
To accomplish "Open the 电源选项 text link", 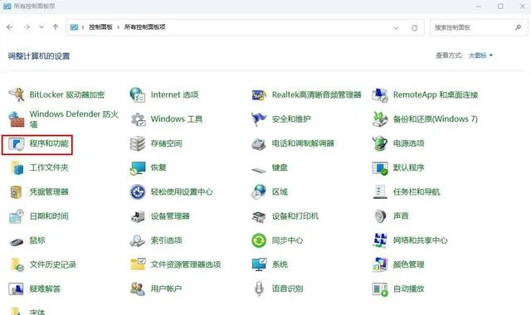I will click(408, 143).
